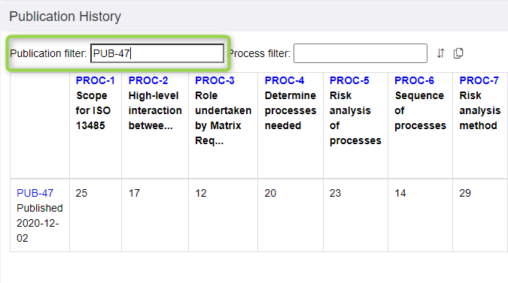Click the Publication History heading

65,17
